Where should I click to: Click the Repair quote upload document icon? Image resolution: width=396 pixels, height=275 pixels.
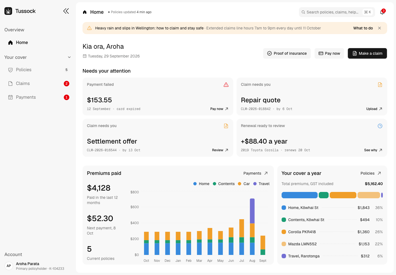pyautogui.click(x=380, y=85)
